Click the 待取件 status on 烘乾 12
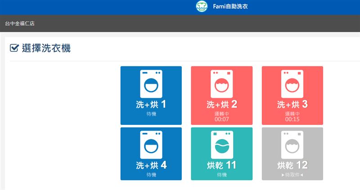Viewport: 360px width, 190px height. click(x=292, y=175)
